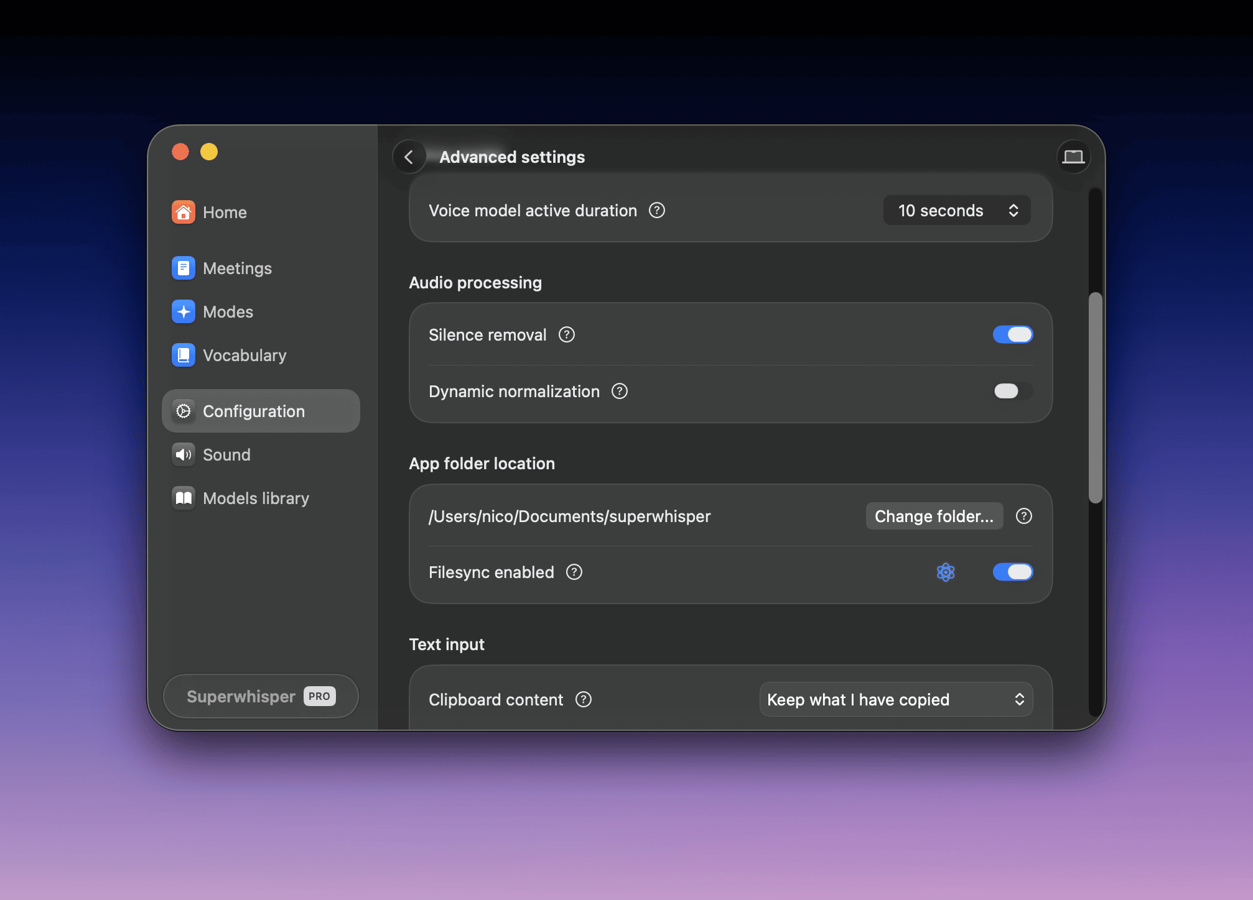This screenshot has width=1253, height=900.
Task: Click the Models library open-book icon
Action: tap(183, 498)
